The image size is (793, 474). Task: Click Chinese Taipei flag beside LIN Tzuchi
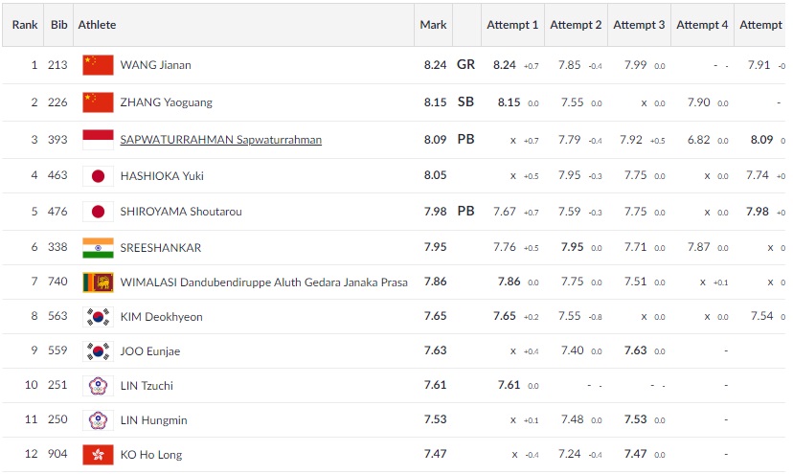tap(98, 385)
